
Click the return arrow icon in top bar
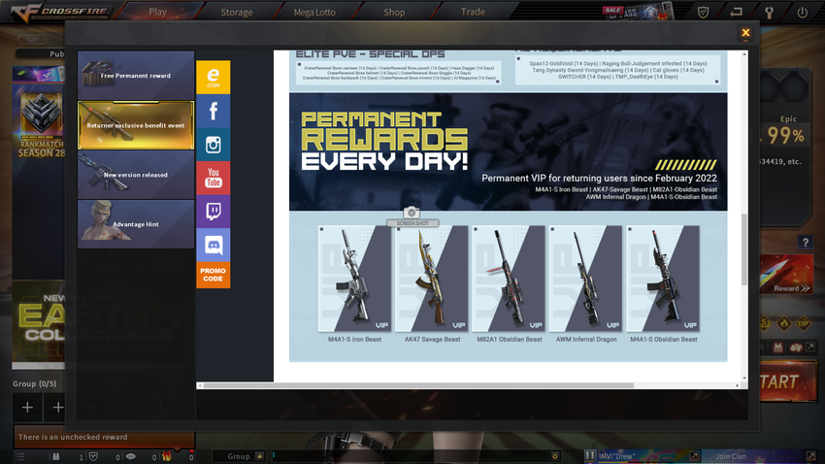(736, 12)
